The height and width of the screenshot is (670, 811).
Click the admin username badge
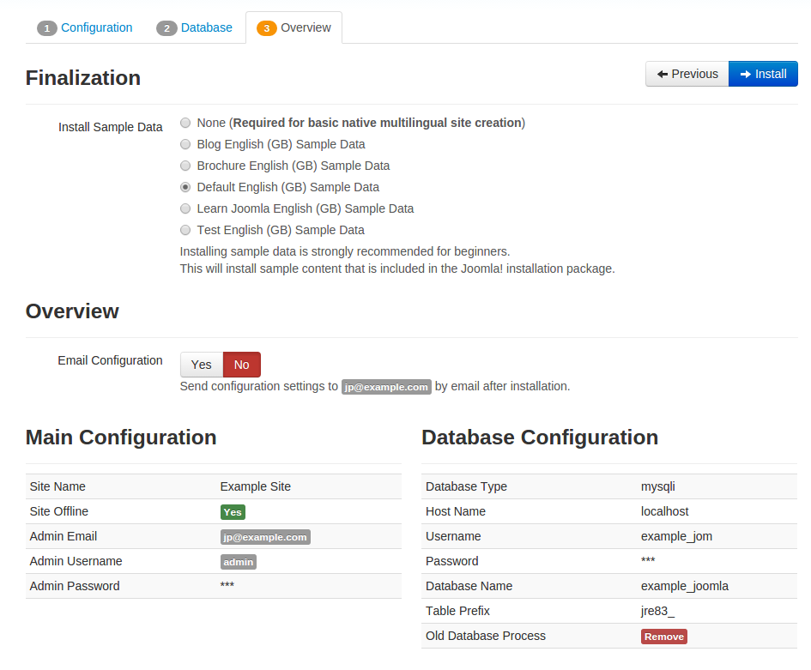[238, 562]
